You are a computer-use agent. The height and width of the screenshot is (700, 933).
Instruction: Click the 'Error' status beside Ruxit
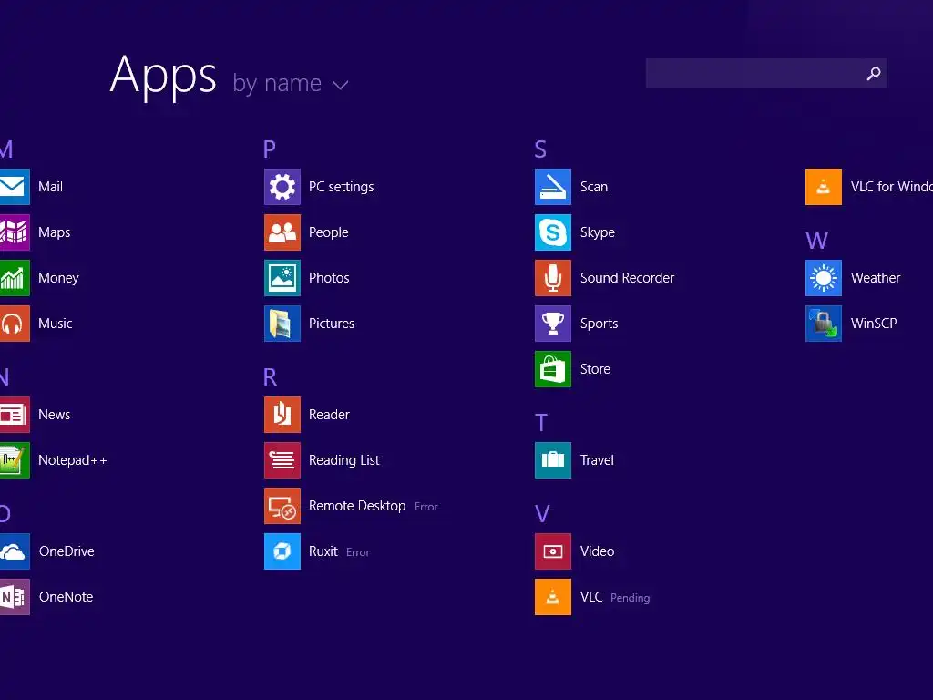[358, 552]
